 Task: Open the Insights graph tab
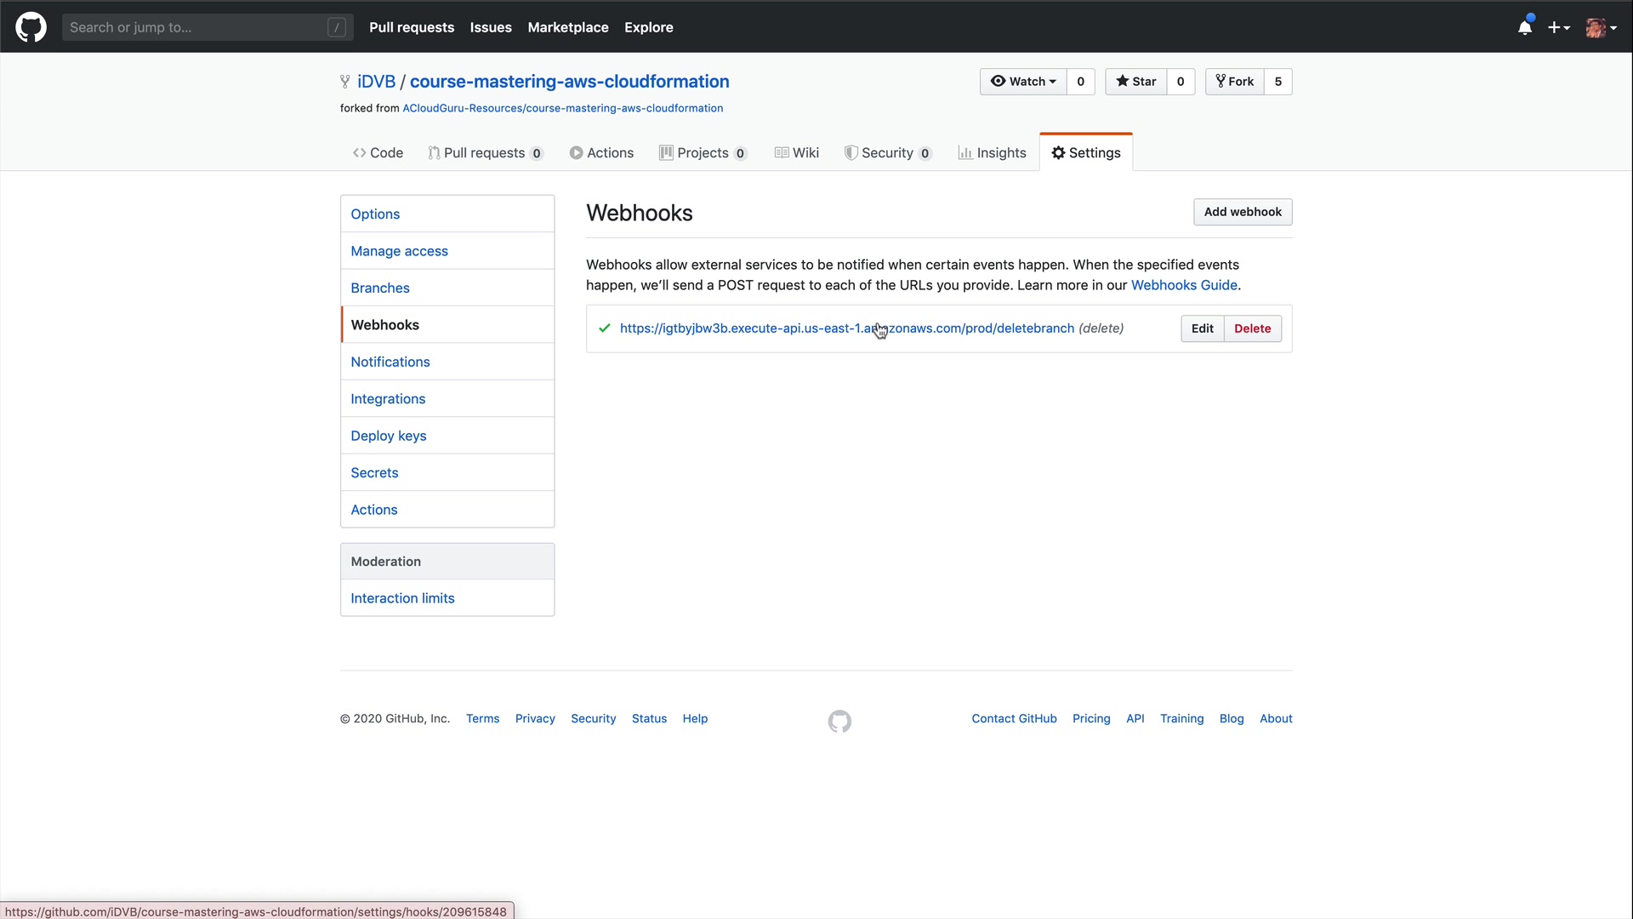pos(992,153)
